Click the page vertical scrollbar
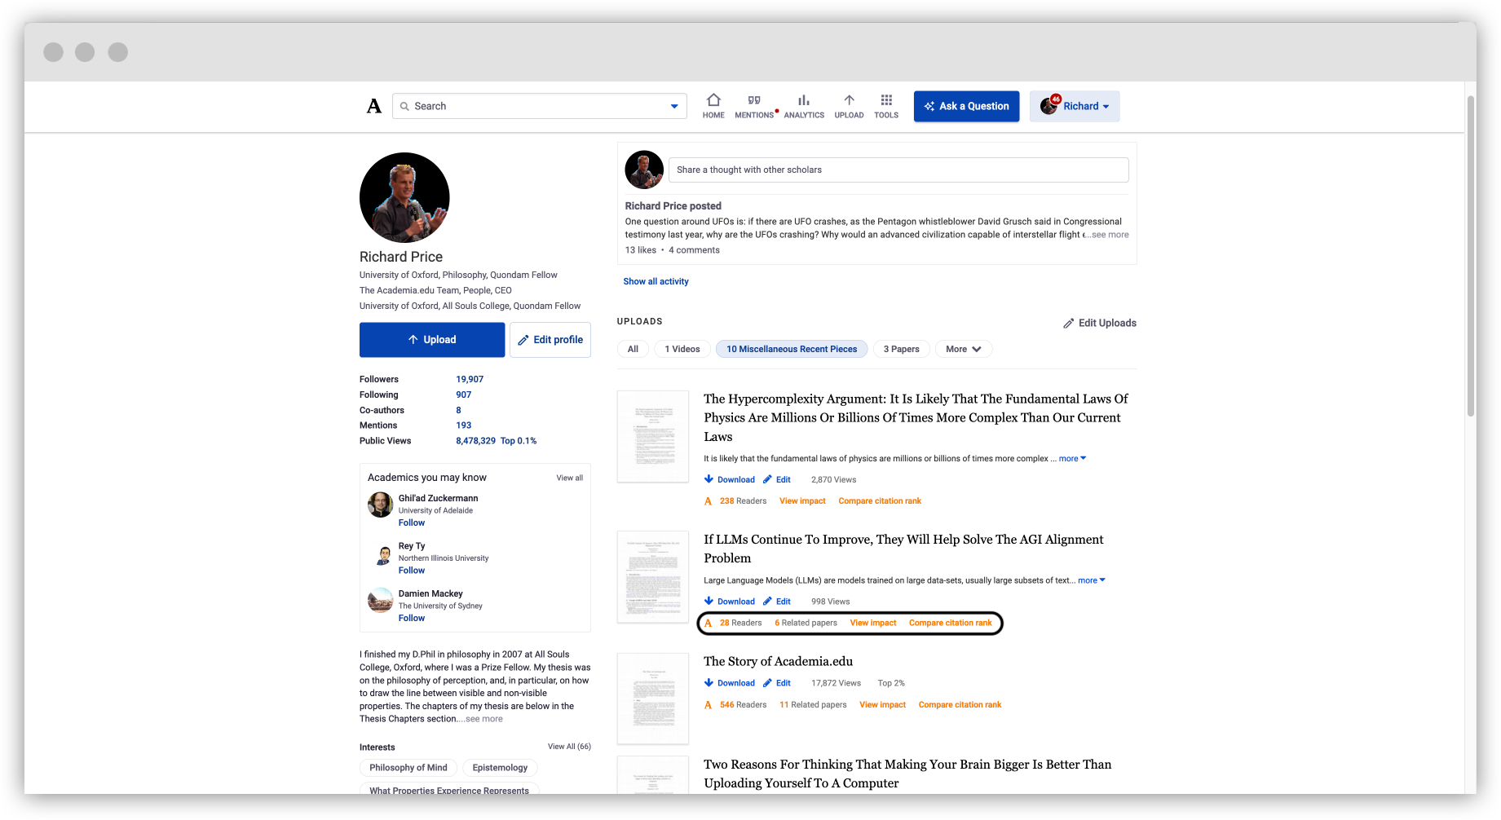1501x820 pixels. [x=1471, y=256]
